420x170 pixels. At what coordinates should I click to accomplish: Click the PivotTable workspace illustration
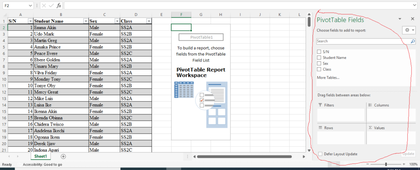[x=201, y=105]
